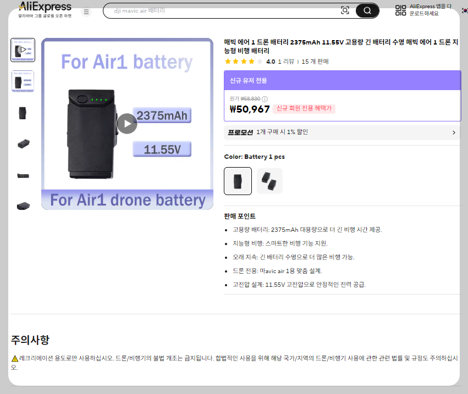Click the 'Color: Battery 1 pcs' label
The width and height of the screenshot is (468, 394).
coord(254,157)
